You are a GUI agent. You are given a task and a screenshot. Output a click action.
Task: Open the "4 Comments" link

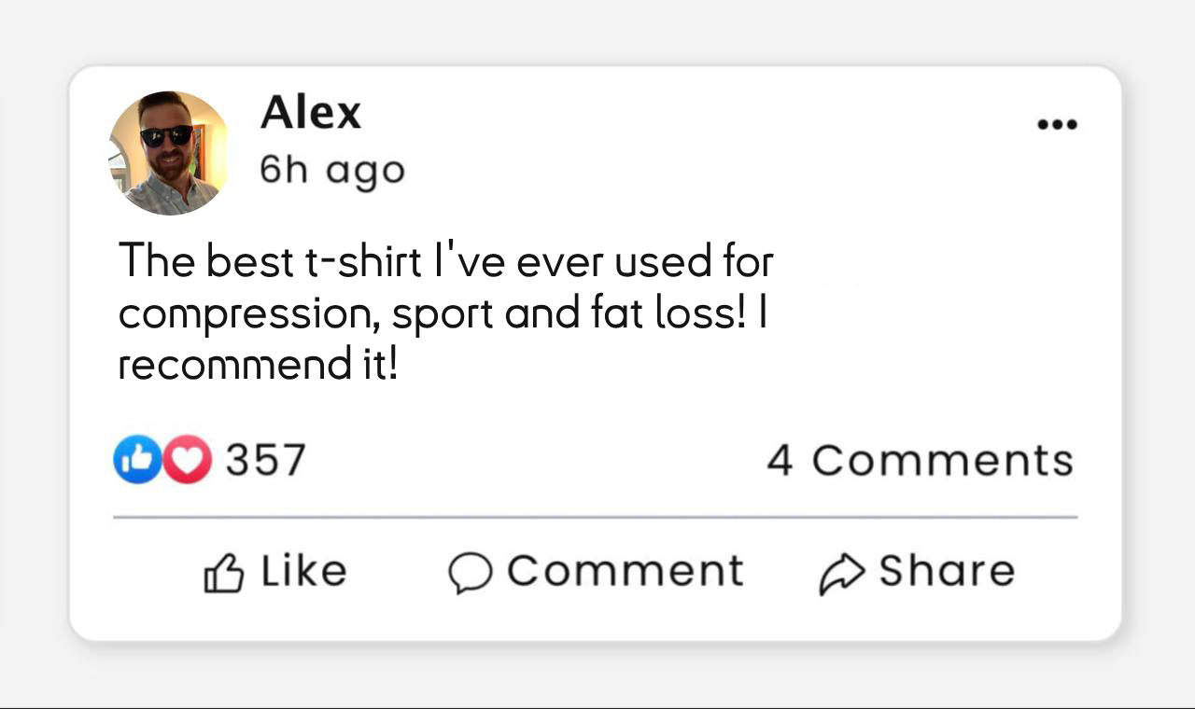pyautogui.click(x=920, y=460)
